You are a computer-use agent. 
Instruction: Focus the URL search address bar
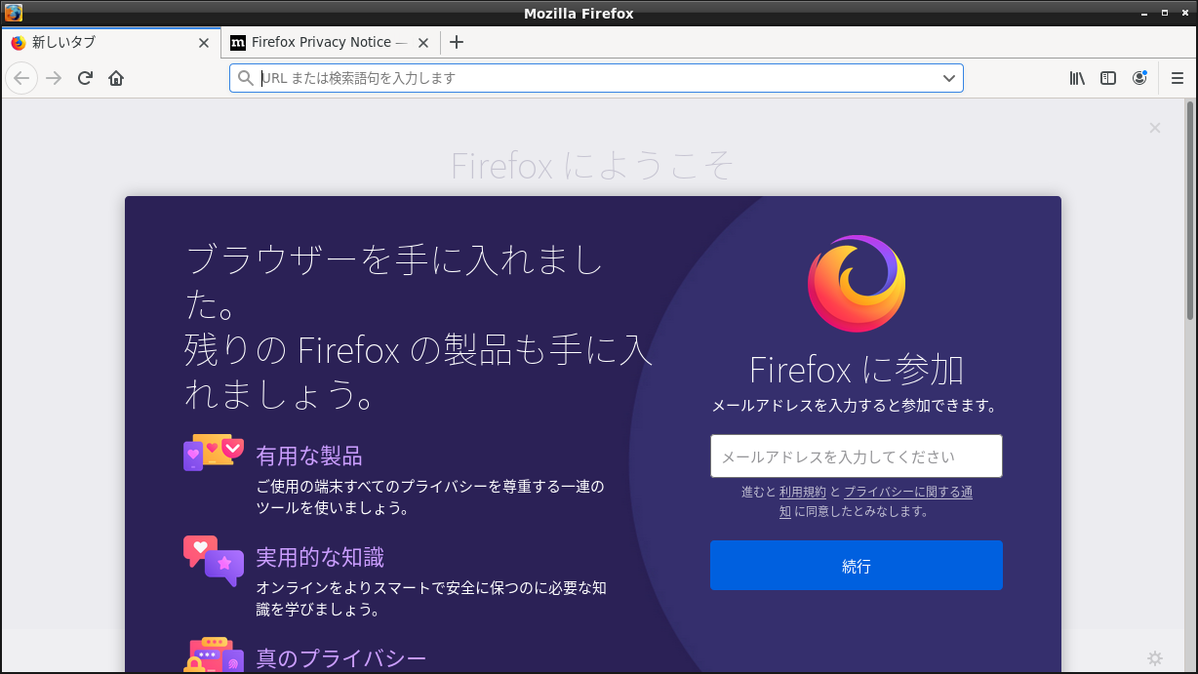tap(596, 78)
